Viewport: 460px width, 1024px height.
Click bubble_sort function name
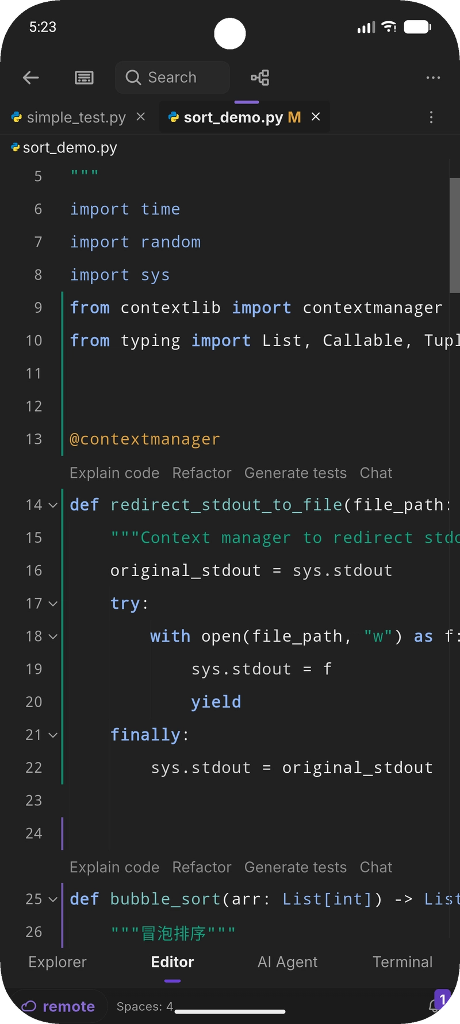click(166, 899)
